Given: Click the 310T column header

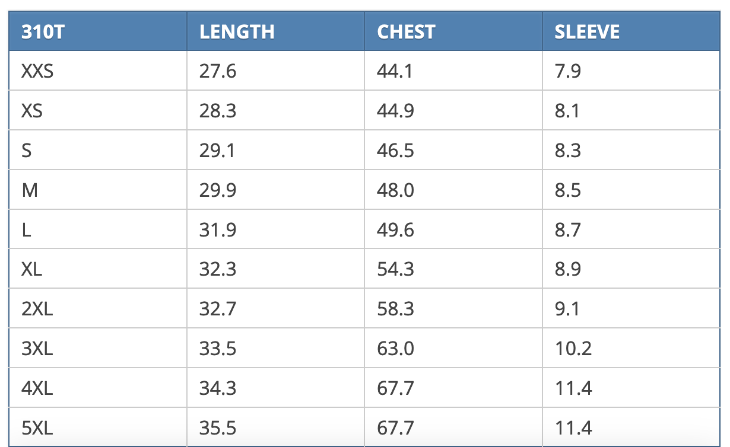Looking at the screenshot, I should click(43, 31).
